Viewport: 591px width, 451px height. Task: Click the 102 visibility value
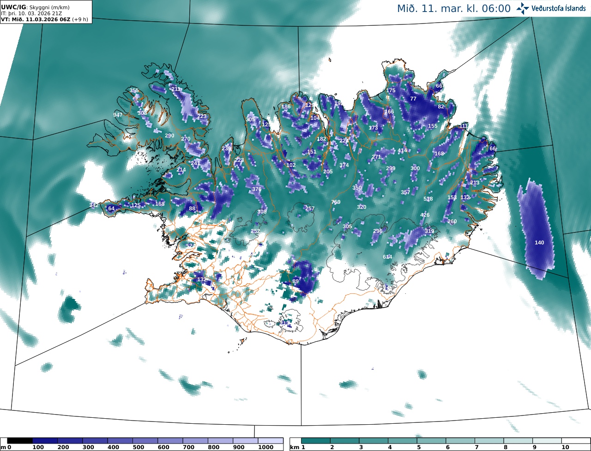(291, 165)
